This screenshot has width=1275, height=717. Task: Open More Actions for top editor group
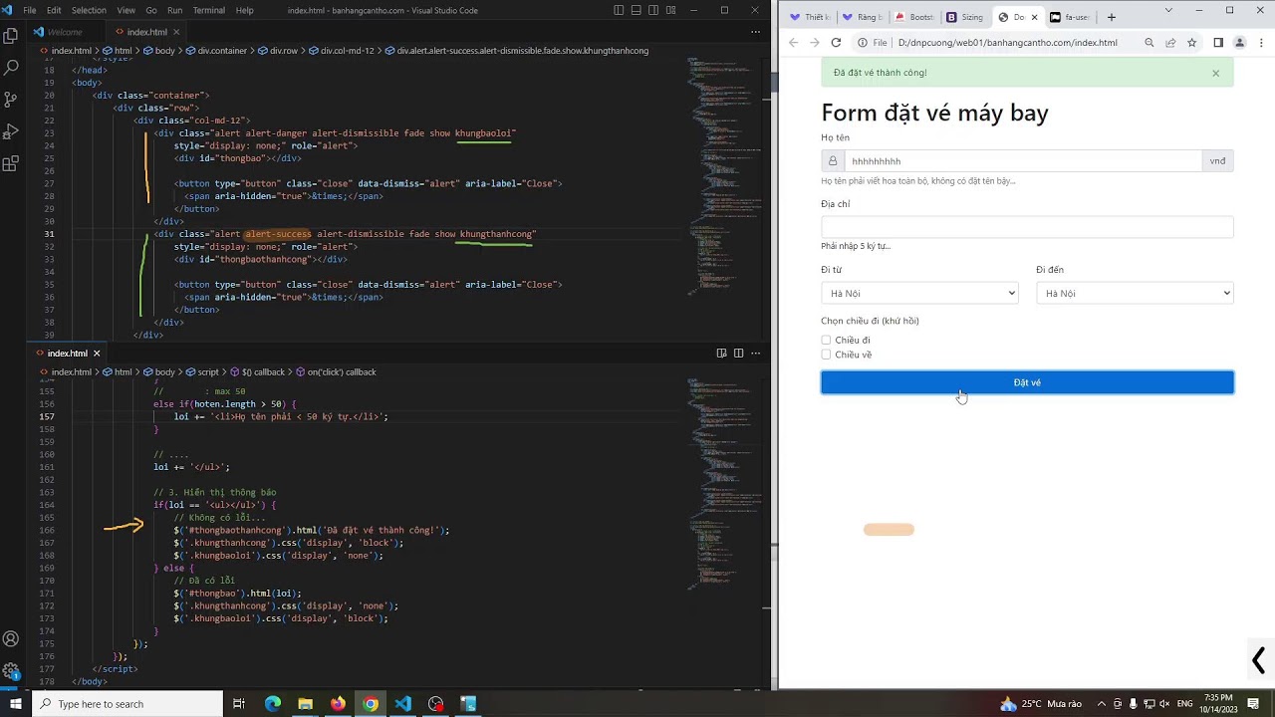pos(755,32)
